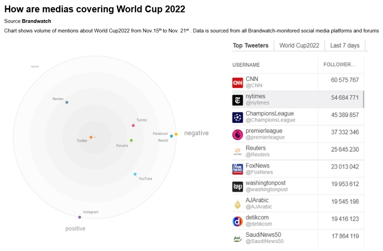This screenshot has width=383, height=251.
Task: Click the AJArabic logo icon
Action: pyautogui.click(x=238, y=204)
